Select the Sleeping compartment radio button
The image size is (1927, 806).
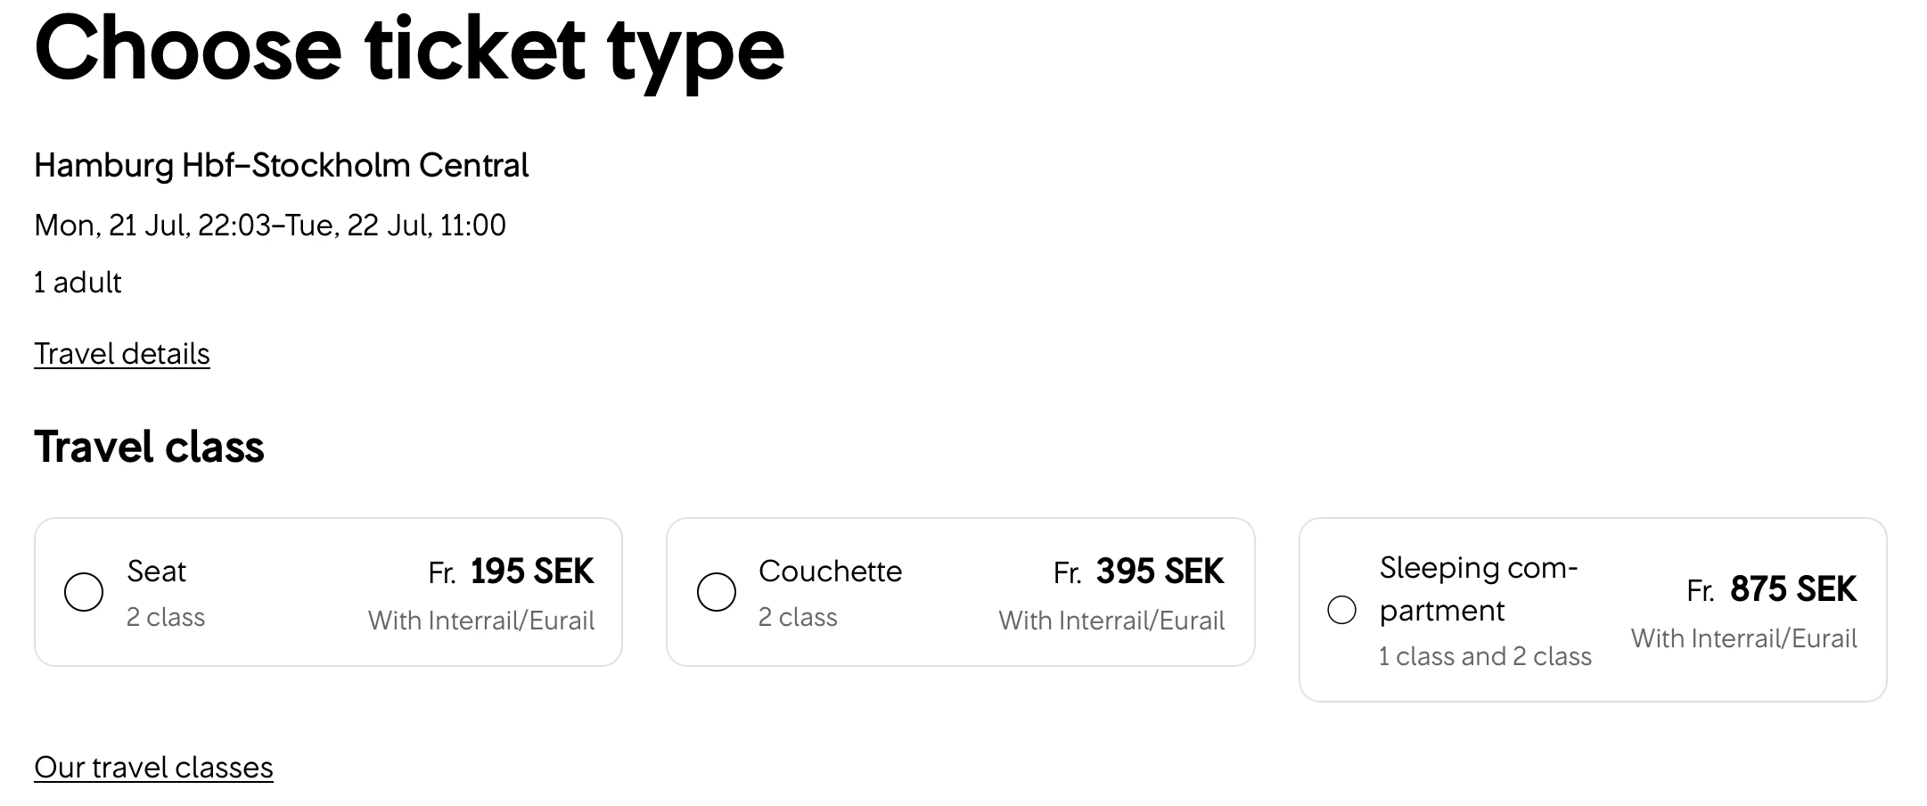1341,610
